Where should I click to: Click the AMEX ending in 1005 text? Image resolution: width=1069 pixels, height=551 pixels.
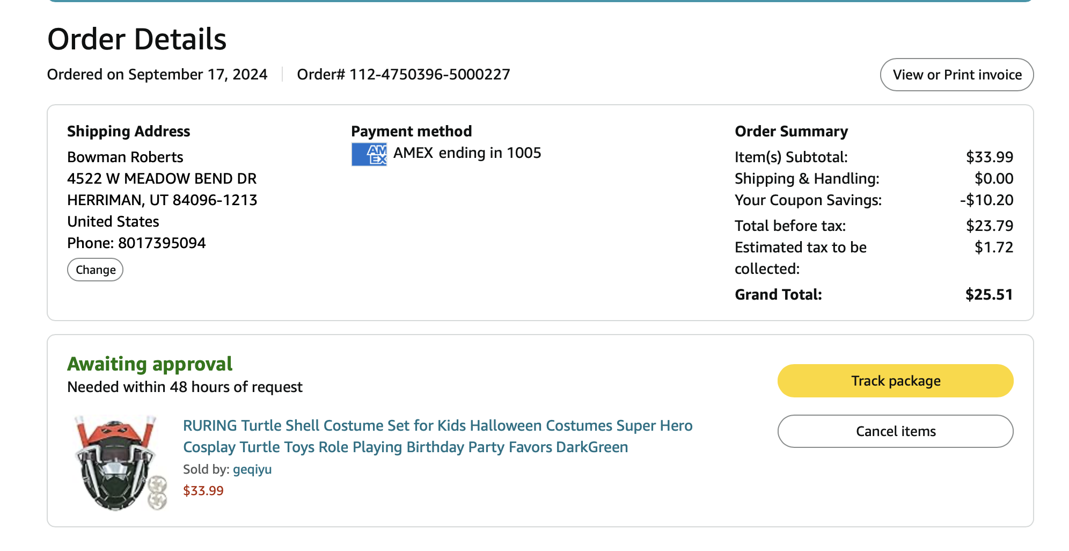click(x=467, y=153)
